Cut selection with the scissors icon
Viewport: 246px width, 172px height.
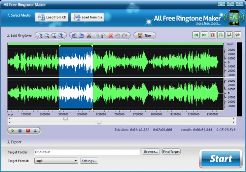click(89, 36)
